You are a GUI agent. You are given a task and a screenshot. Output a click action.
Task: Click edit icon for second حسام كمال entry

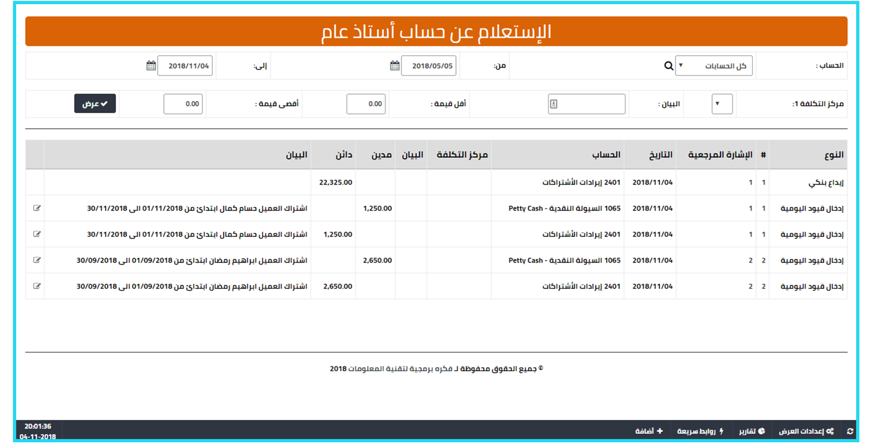click(x=37, y=234)
